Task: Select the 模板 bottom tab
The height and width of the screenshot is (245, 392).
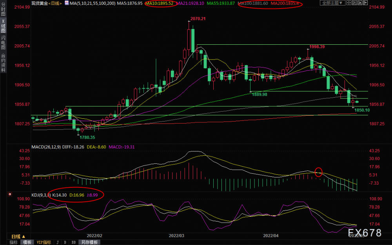Action: point(27,242)
